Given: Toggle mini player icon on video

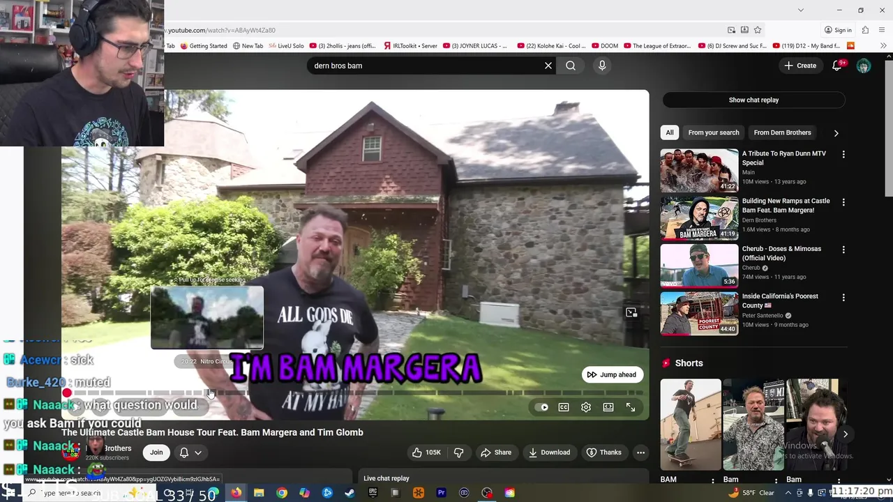Looking at the screenshot, I should pyautogui.click(x=631, y=313).
